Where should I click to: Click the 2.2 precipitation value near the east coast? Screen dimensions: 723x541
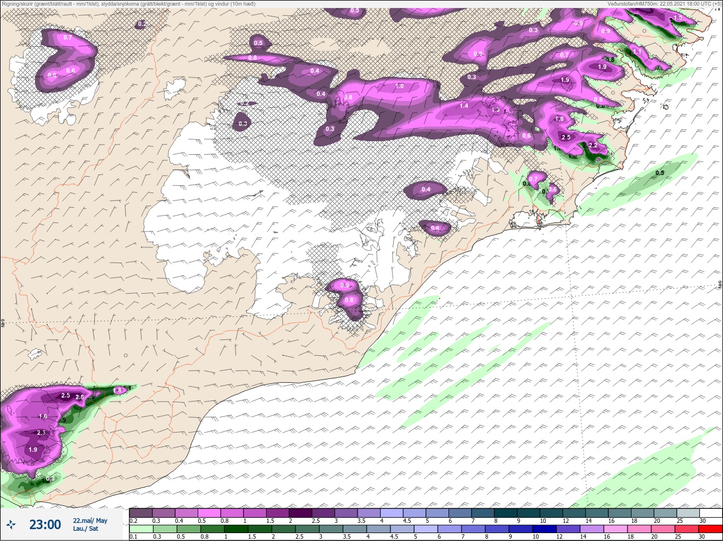tap(592, 145)
